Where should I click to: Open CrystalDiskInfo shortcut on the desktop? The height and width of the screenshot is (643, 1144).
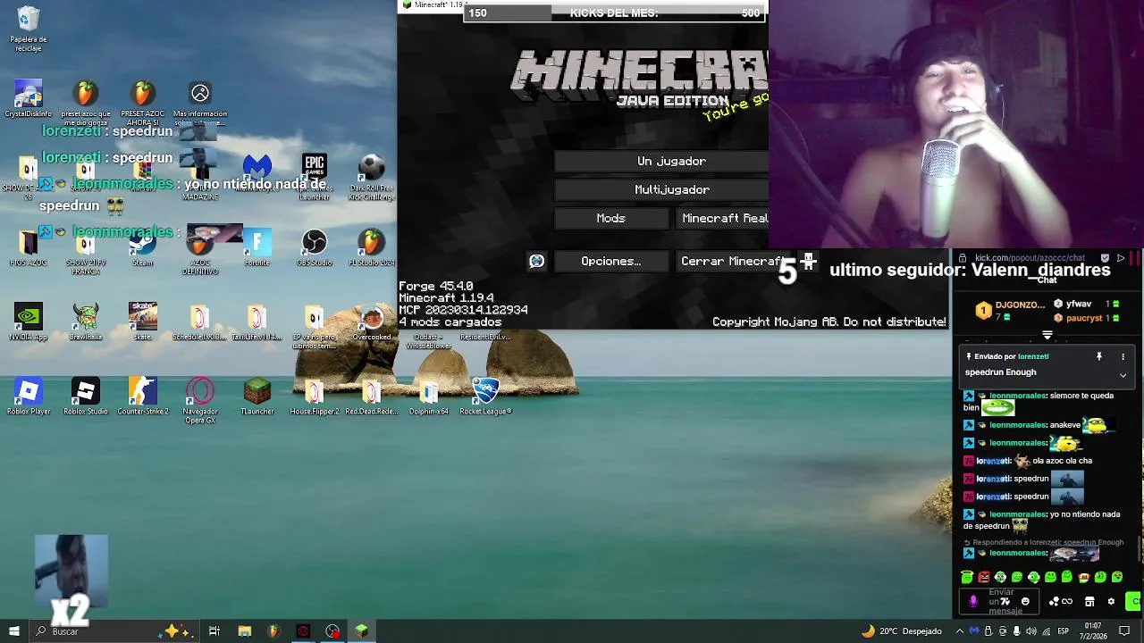tap(28, 98)
